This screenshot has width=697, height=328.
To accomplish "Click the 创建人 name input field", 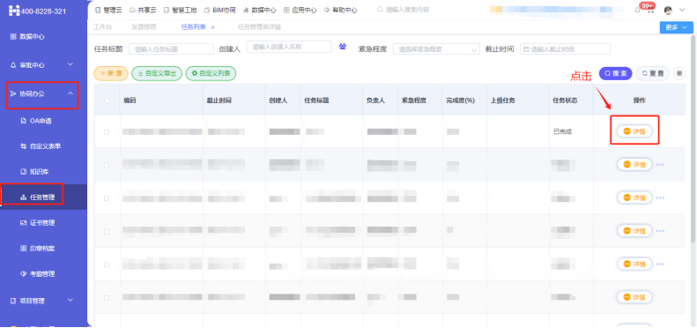I will coord(289,47).
